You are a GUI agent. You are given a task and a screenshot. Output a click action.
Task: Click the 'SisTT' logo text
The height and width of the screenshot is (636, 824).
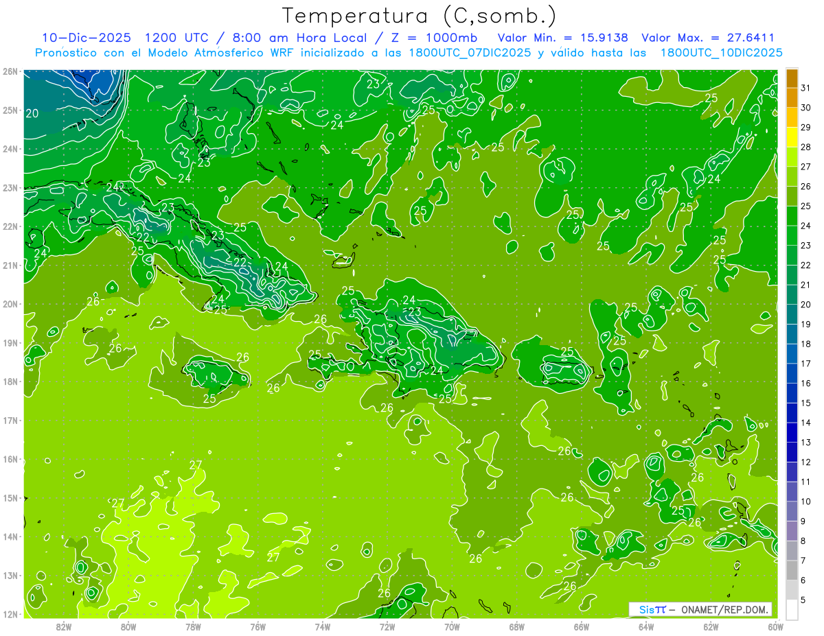click(652, 609)
